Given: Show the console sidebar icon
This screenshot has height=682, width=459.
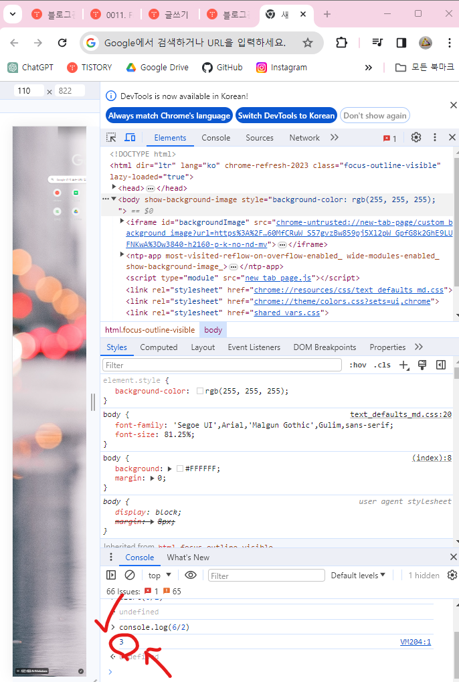Looking at the screenshot, I should pyautogui.click(x=111, y=575).
